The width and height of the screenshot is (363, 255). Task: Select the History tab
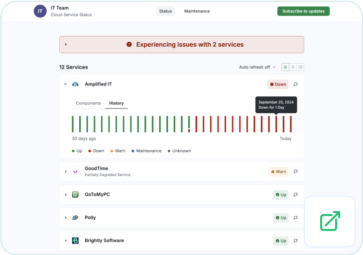117,103
